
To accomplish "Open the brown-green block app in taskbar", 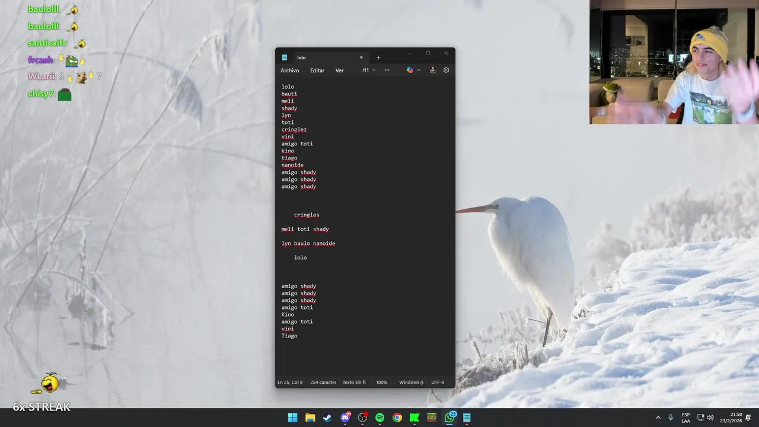I will click(x=432, y=418).
